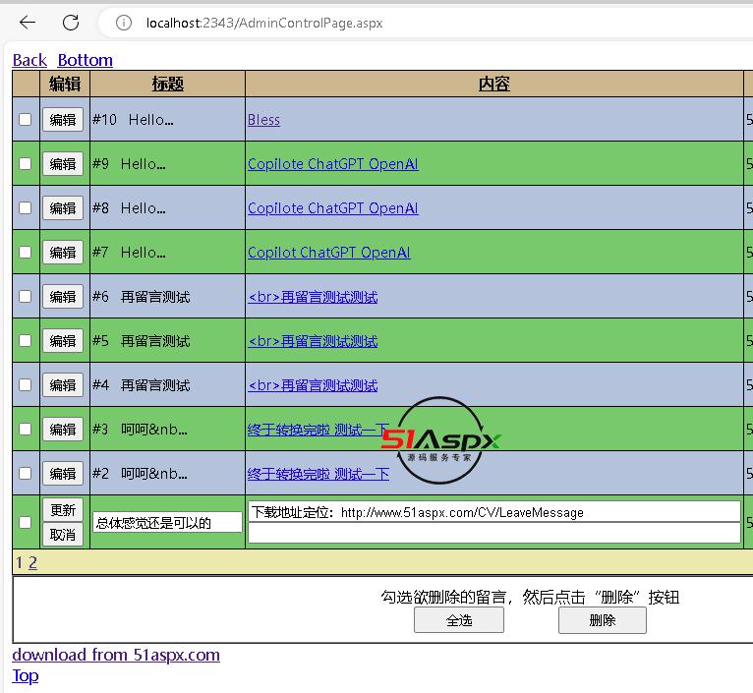Click the browser back arrow icon

pyautogui.click(x=28, y=22)
